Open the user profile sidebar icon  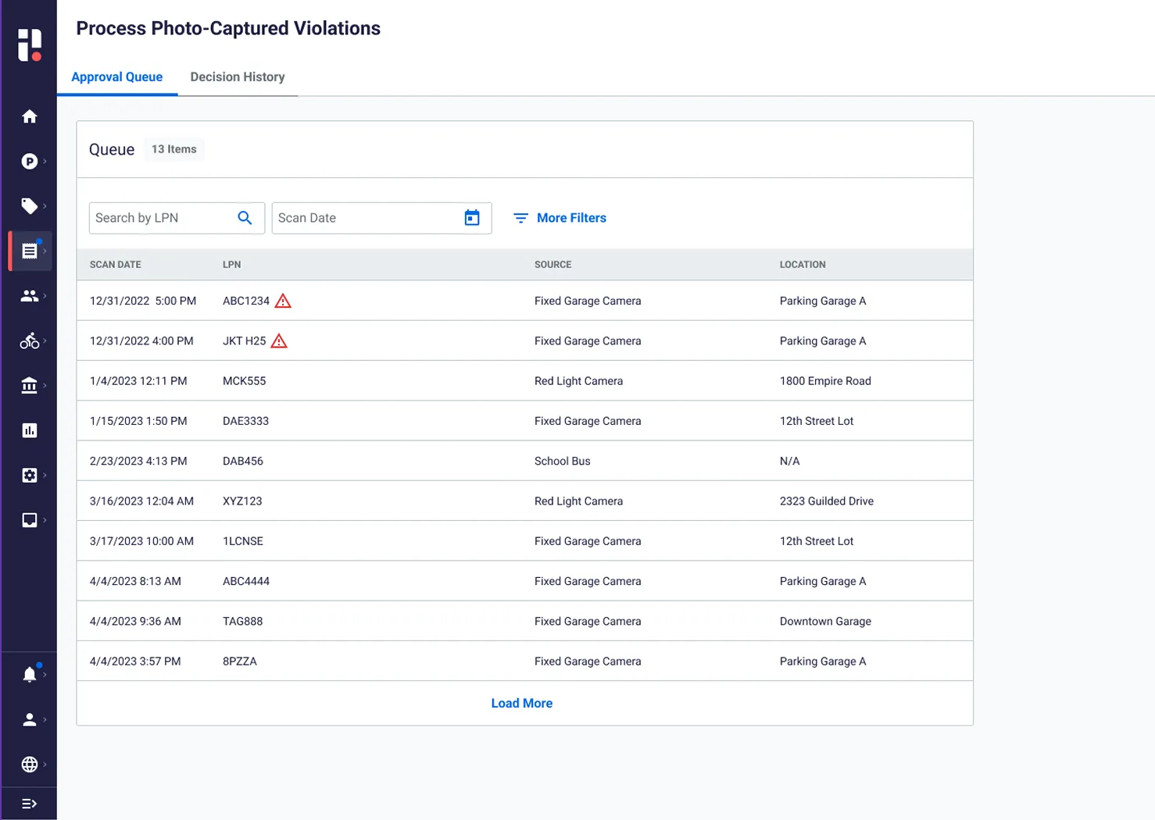(x=30, y=720)
